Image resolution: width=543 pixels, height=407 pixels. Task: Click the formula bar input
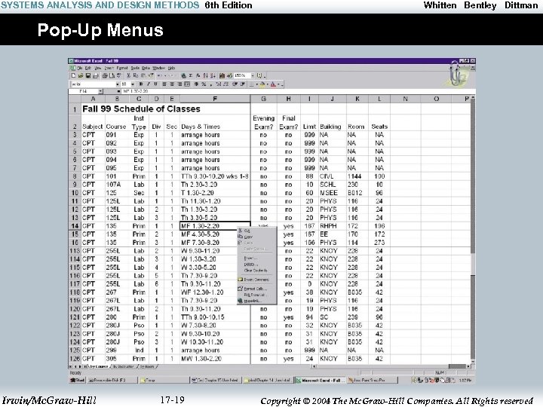pyautogui.click(x=298, y=91)
